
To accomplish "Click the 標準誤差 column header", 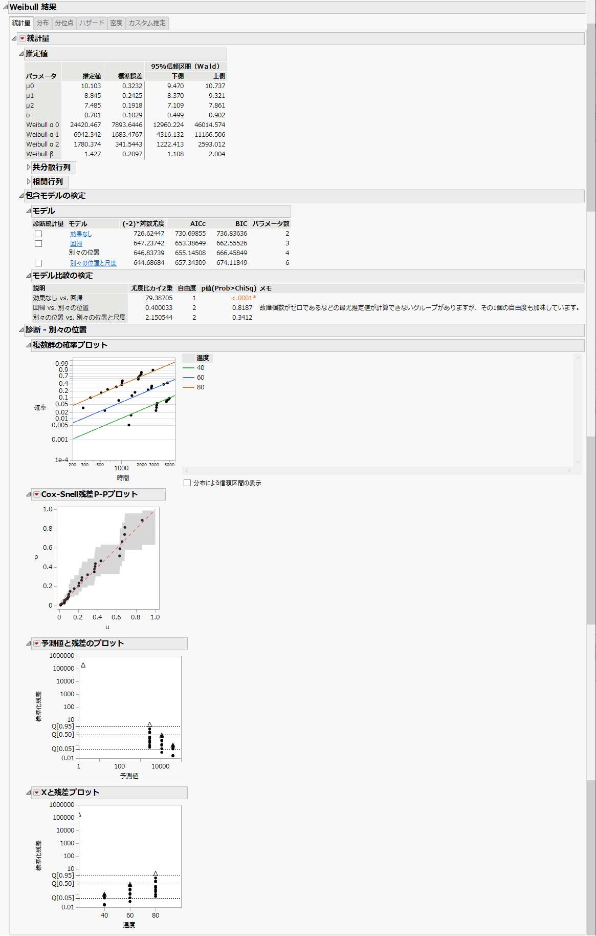I will pyautogui.click(x=130, y=76).
